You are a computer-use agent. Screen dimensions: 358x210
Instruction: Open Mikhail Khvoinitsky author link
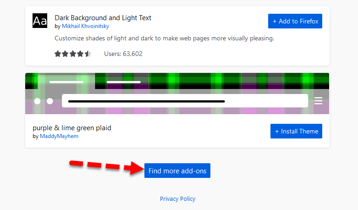[85, 26]
